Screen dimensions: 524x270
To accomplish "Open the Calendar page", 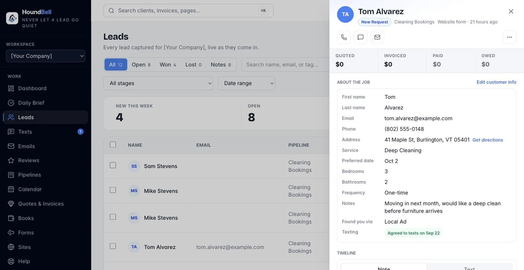I will point(46,189).
